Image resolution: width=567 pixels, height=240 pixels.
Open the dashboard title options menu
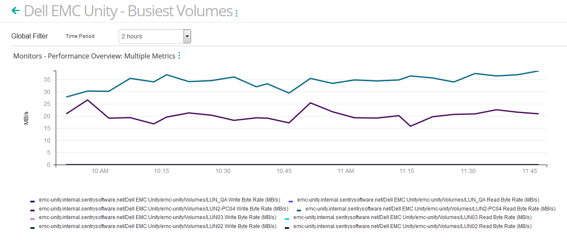pos(237,13)
